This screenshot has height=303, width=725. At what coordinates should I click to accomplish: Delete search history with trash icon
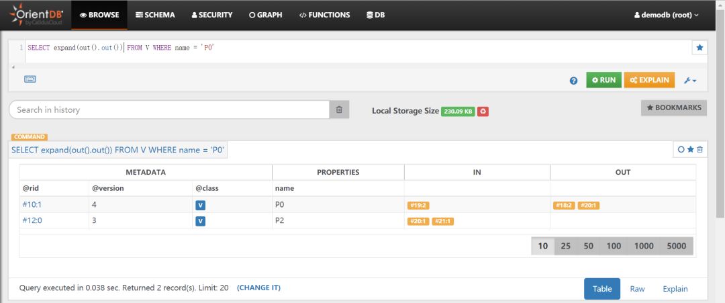(x=339, y=110)
